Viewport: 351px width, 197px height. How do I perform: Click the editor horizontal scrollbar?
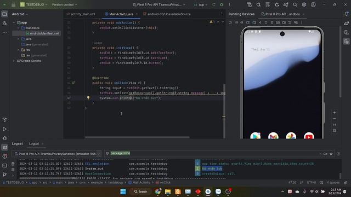click(137, 137)
